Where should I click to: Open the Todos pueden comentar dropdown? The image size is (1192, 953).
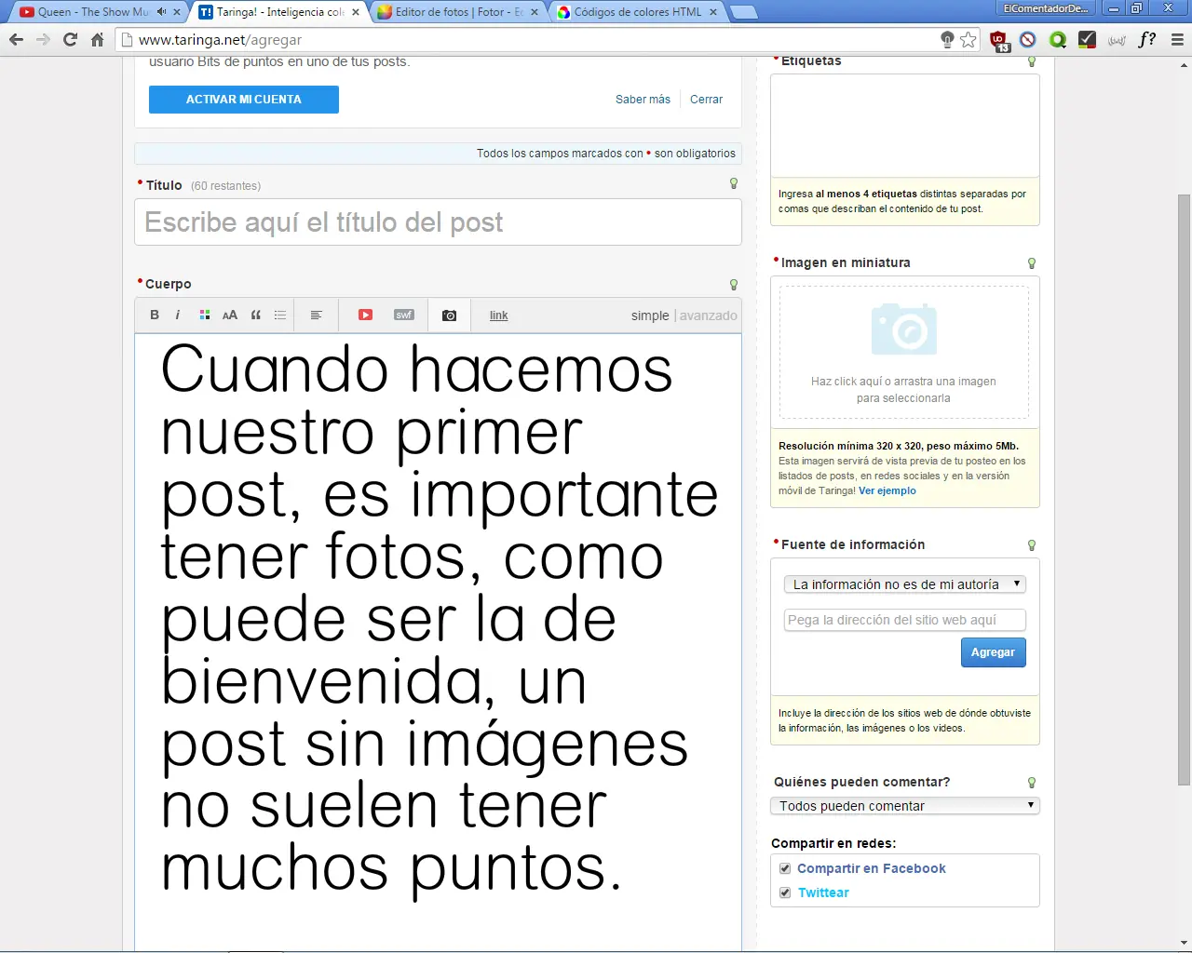tap(905, 806)
